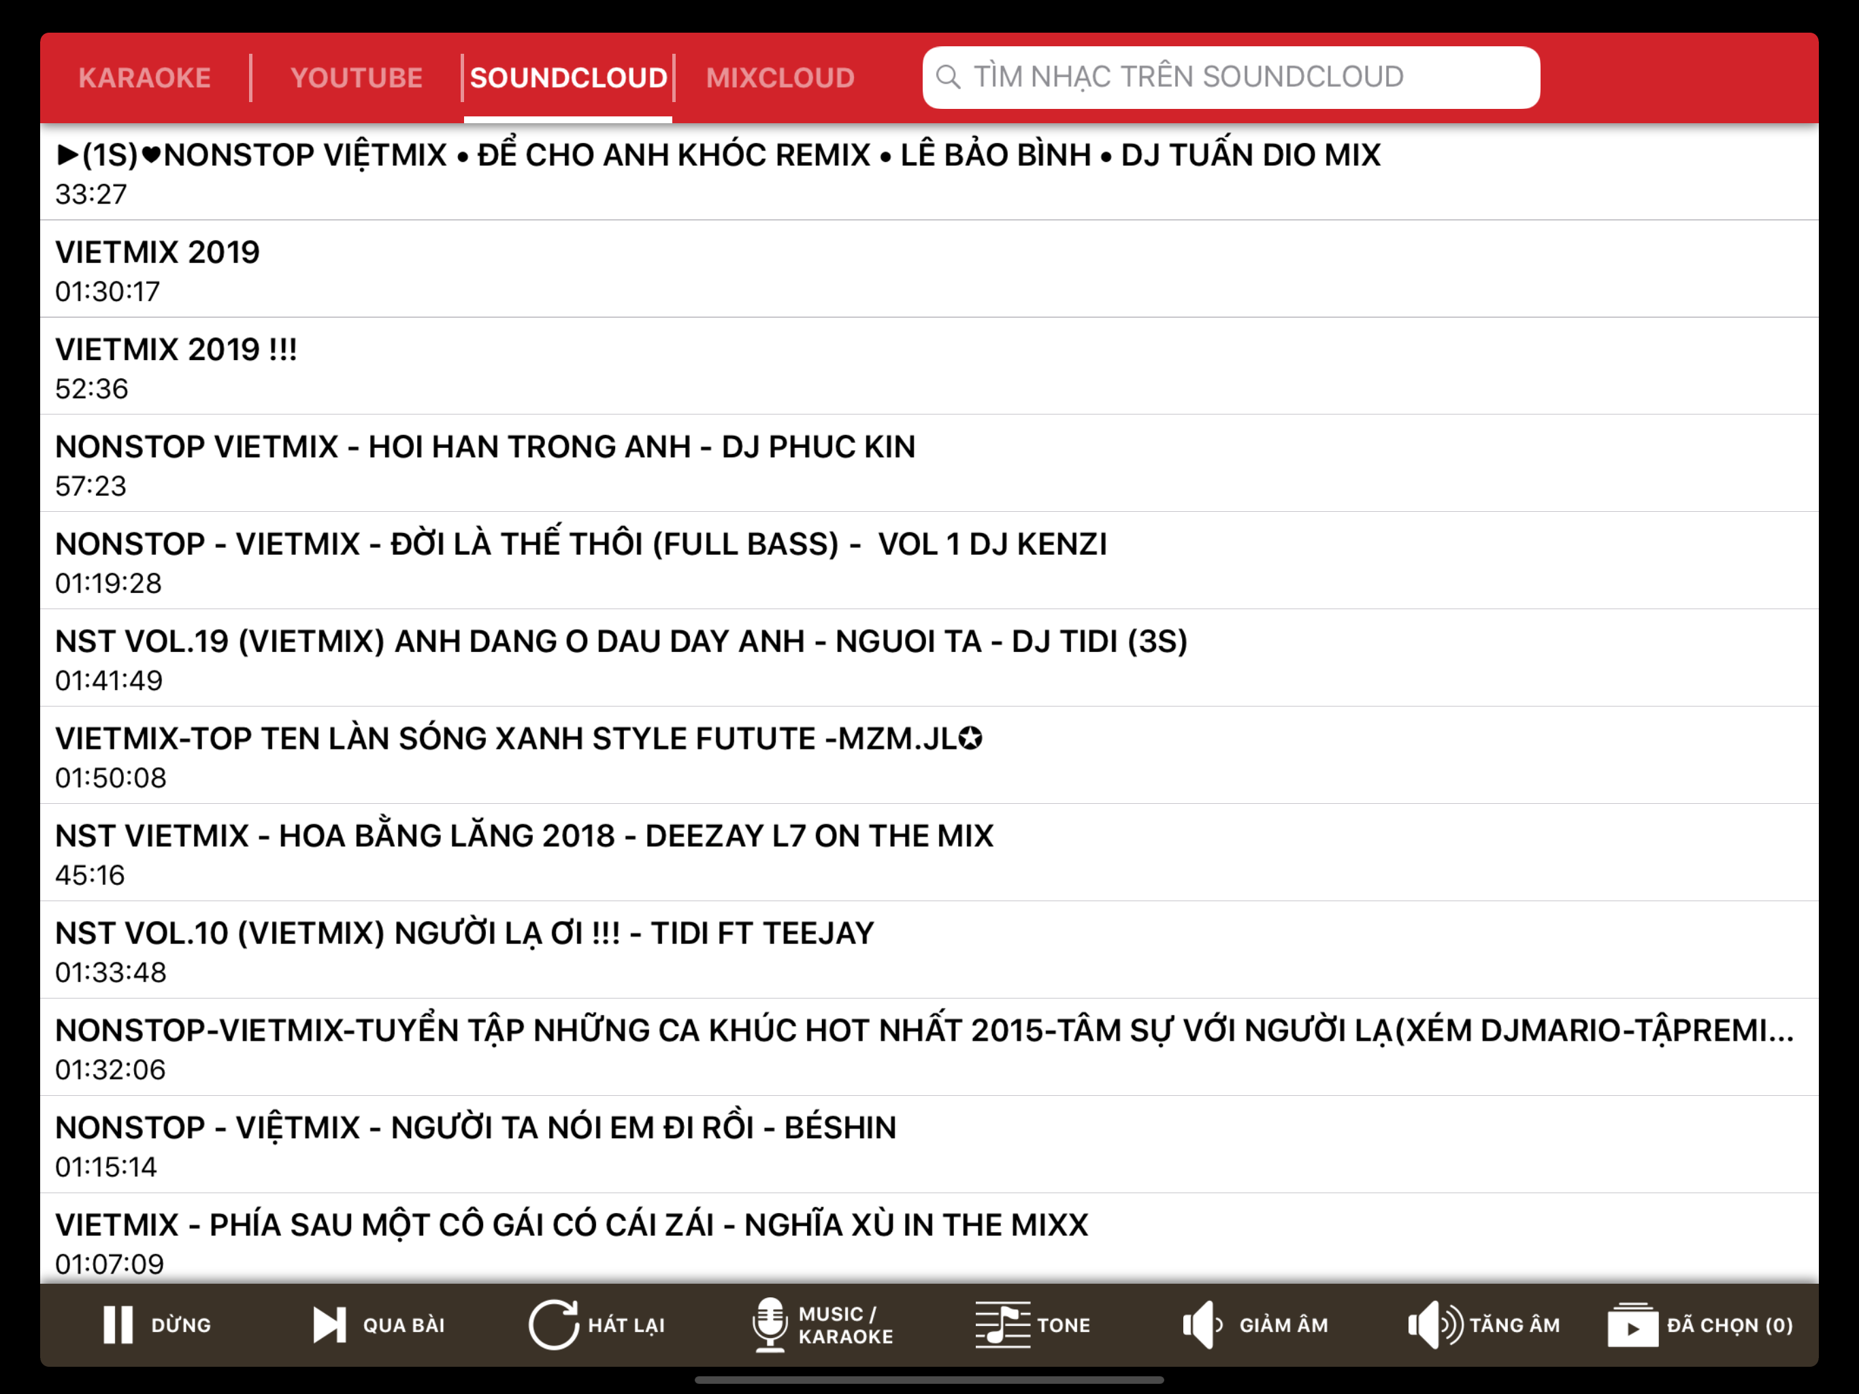This screenshot has height=1394, width=1859.
Task: Switch to the Mixcloud tab
Action: (780, 78)
